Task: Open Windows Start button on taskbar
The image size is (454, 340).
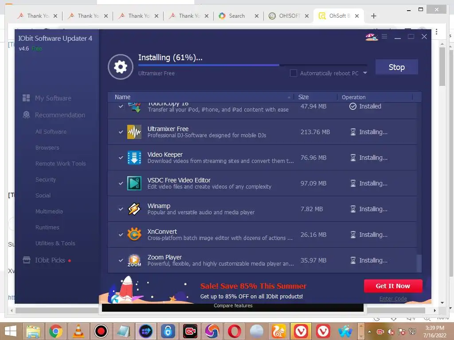Action: [11, 331]
